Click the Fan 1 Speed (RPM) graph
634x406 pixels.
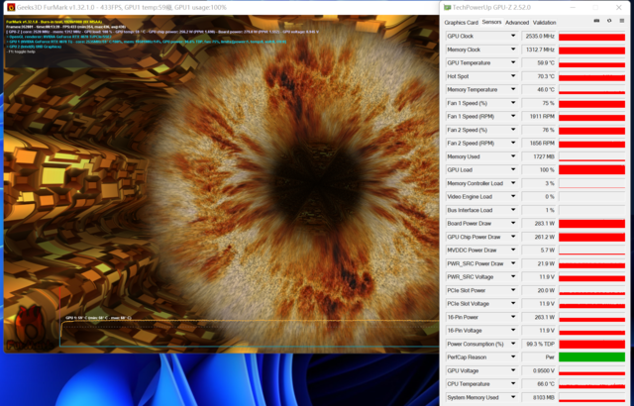point(591,116)
